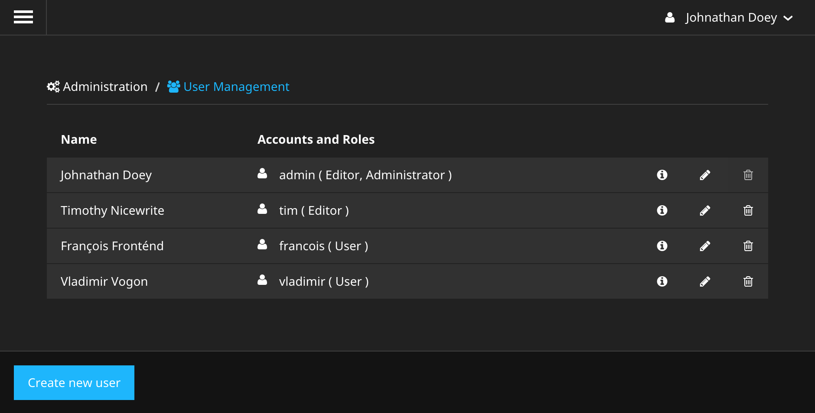Delete the Timothy Nicewrite user
This screenshot has width=815, height=413.
[x=748, y=210]
